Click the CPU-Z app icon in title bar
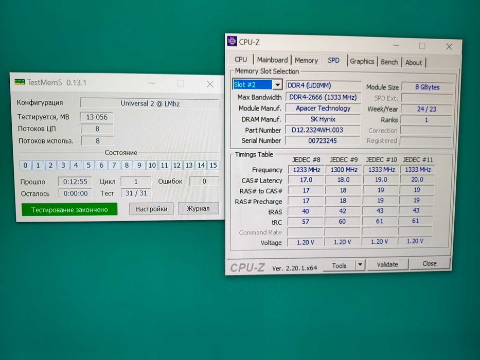This screenshot has width=480, height=360. (232, 41)
